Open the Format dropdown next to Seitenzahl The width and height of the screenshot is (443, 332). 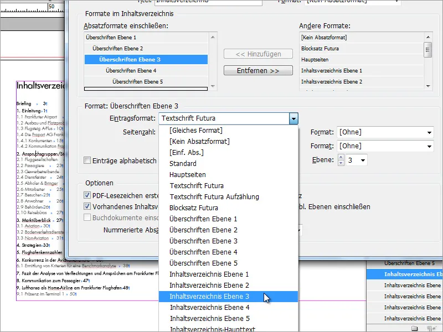coord(385,132)
